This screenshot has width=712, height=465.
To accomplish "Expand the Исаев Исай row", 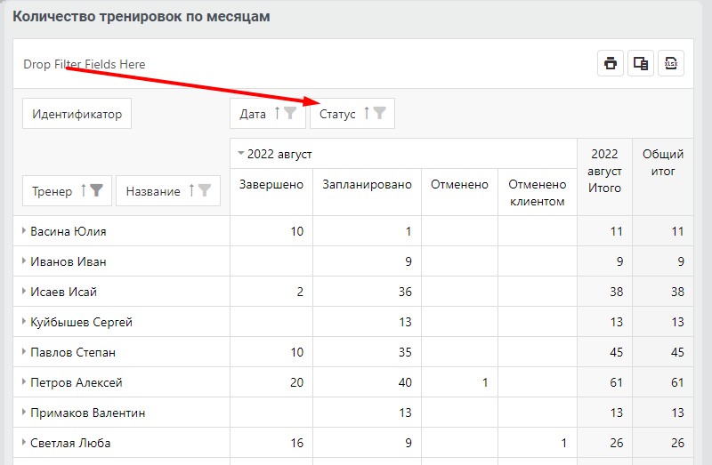I will coord(24,292).
